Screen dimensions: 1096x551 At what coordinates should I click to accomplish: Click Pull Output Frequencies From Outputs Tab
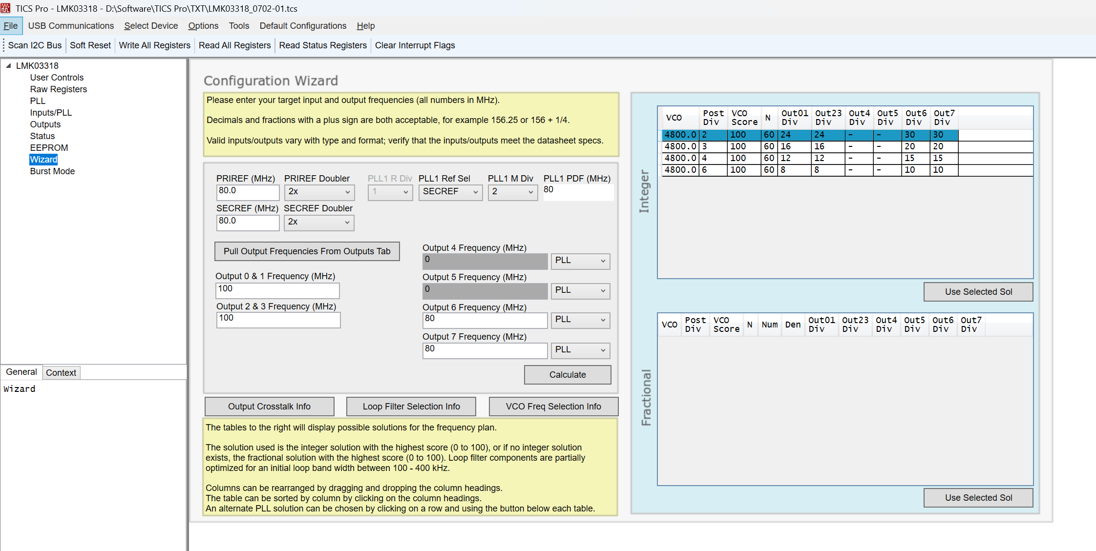pos(307,251)
